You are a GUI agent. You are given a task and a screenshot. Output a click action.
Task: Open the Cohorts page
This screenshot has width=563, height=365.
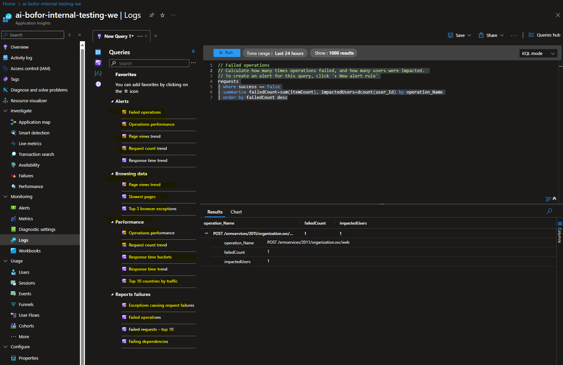point(26,326)
